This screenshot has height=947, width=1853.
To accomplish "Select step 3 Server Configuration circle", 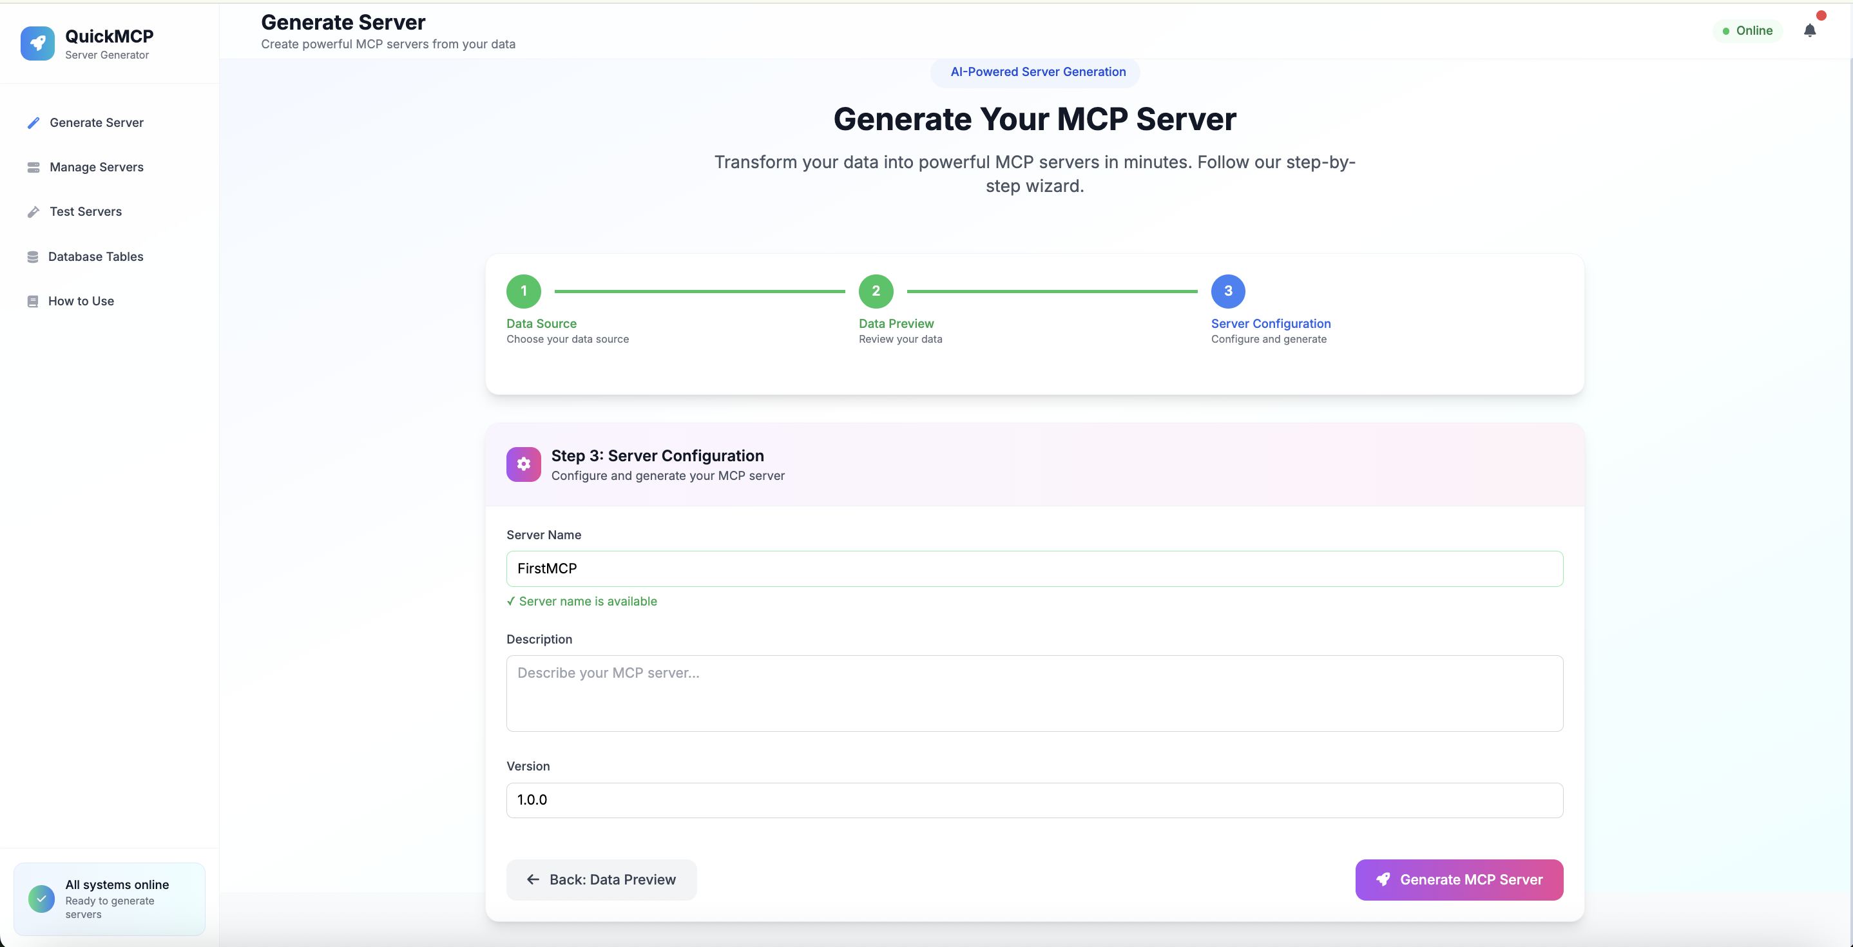I will pos(1228,291).
